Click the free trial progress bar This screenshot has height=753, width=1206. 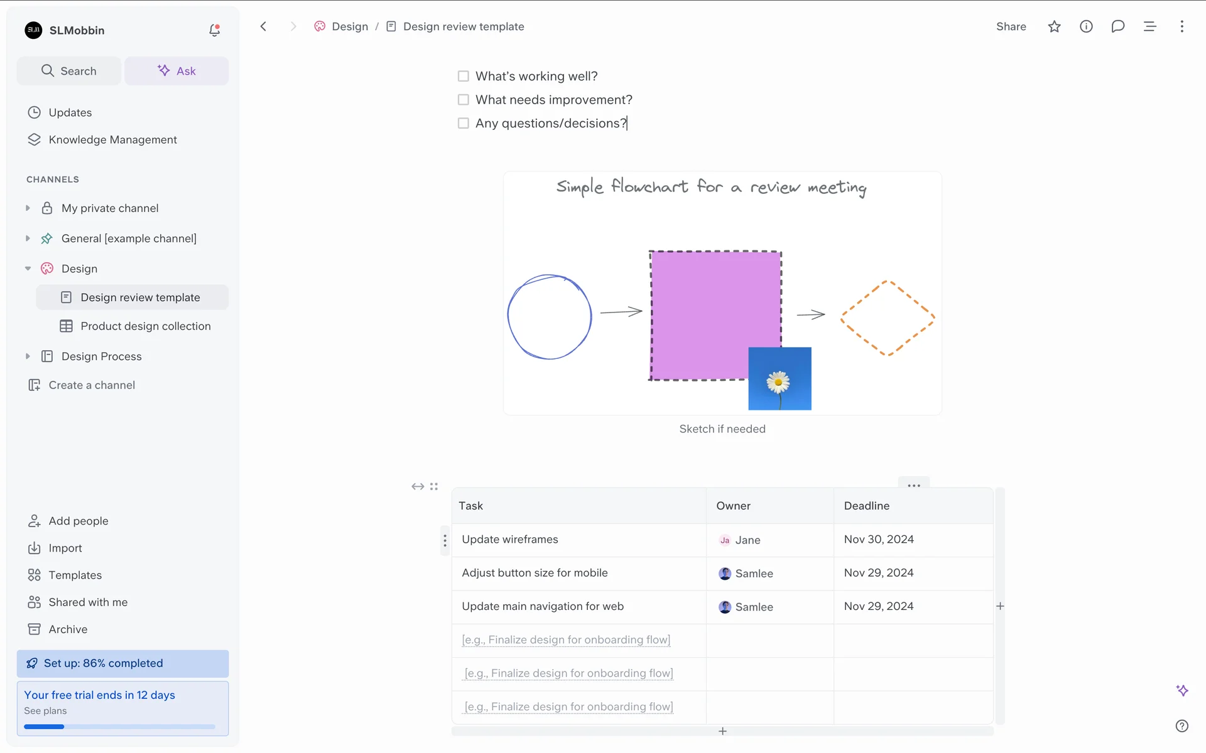tap(119, 727)
